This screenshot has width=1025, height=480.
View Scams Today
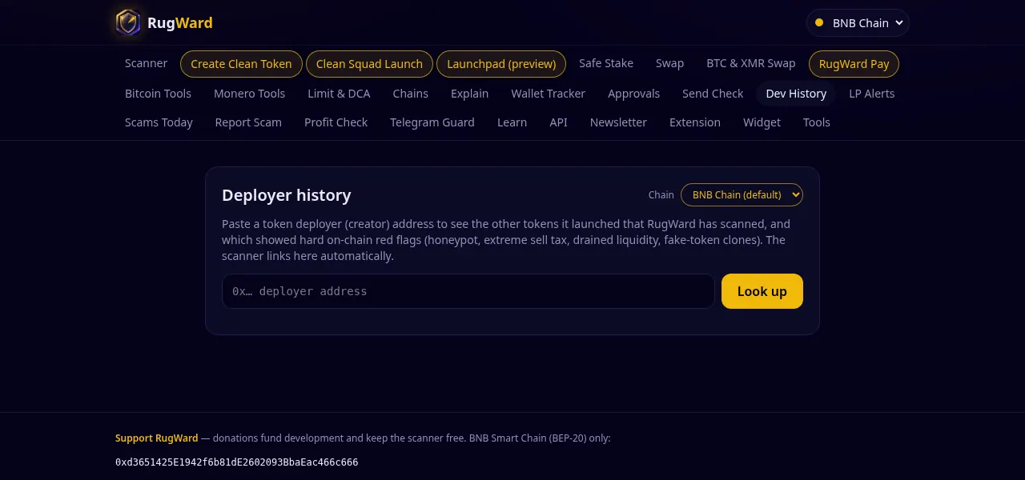point(159,122)
